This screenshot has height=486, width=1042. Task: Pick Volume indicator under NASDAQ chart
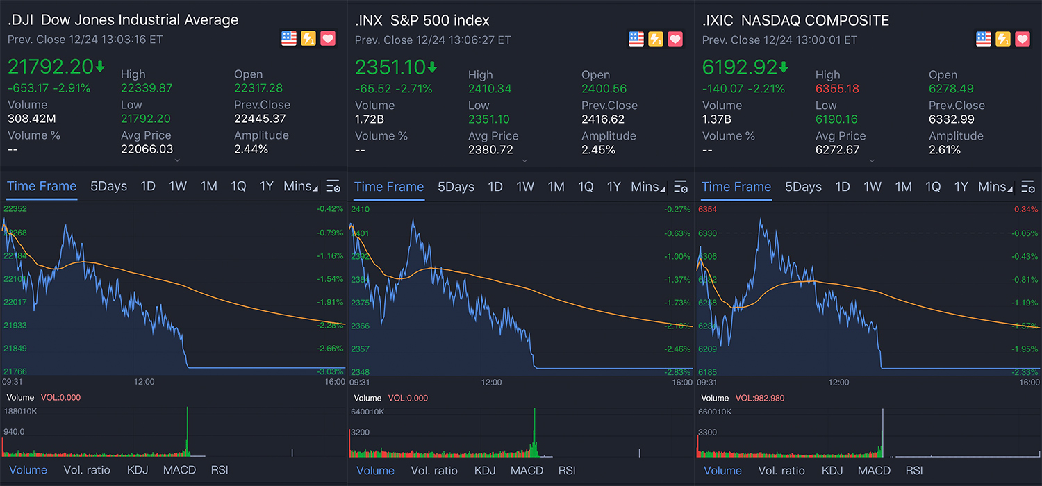click(x=723, y=470)
